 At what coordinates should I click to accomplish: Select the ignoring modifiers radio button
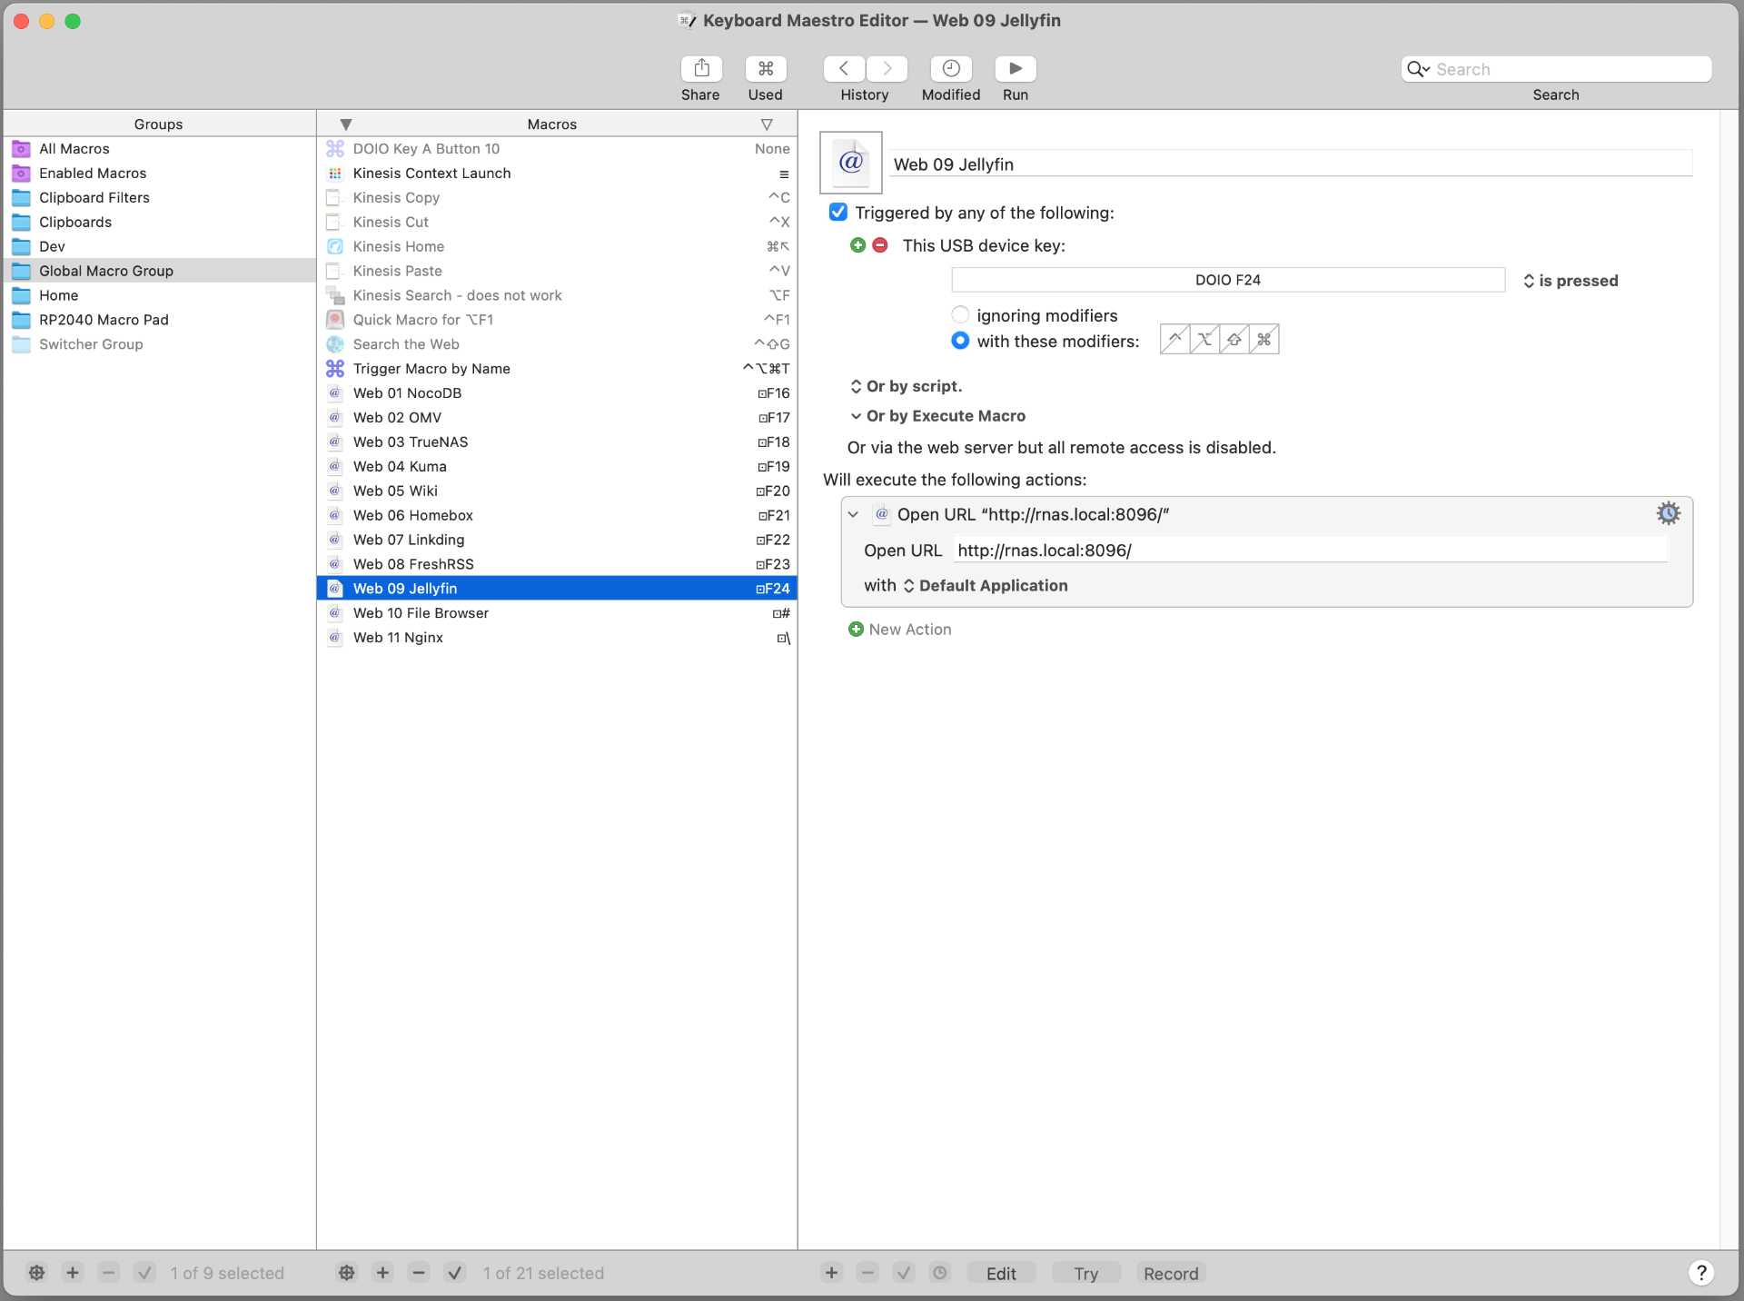coord(960,314)
